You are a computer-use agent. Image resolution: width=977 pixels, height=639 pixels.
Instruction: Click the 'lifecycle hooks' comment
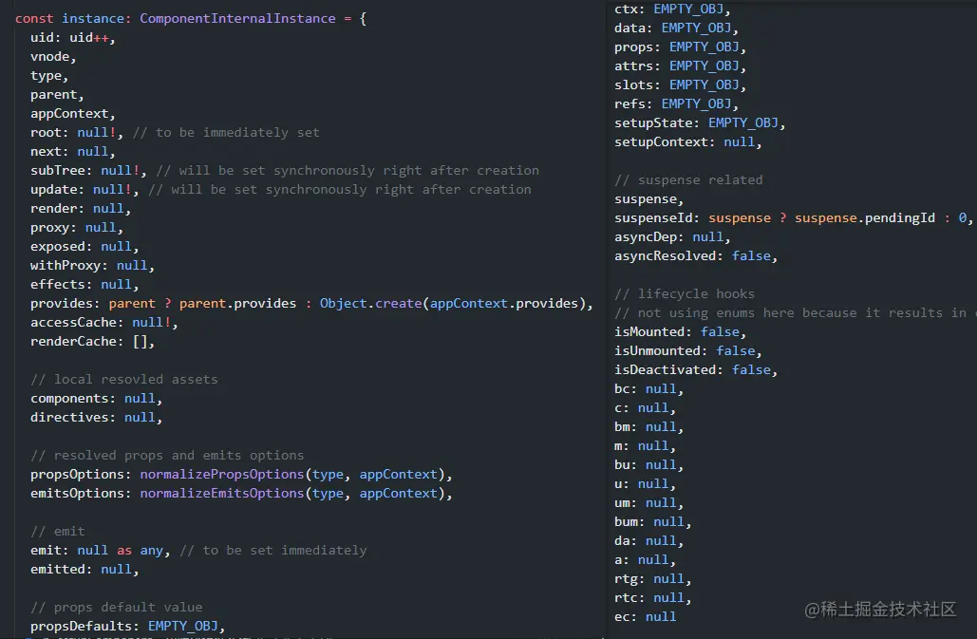tap(685, 294)
